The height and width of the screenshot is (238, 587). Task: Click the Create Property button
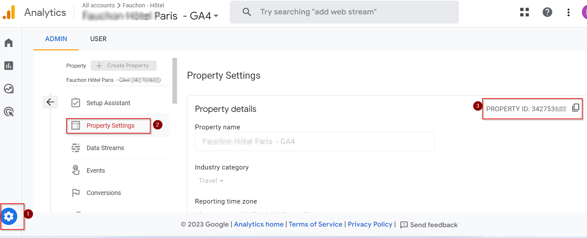124,66
